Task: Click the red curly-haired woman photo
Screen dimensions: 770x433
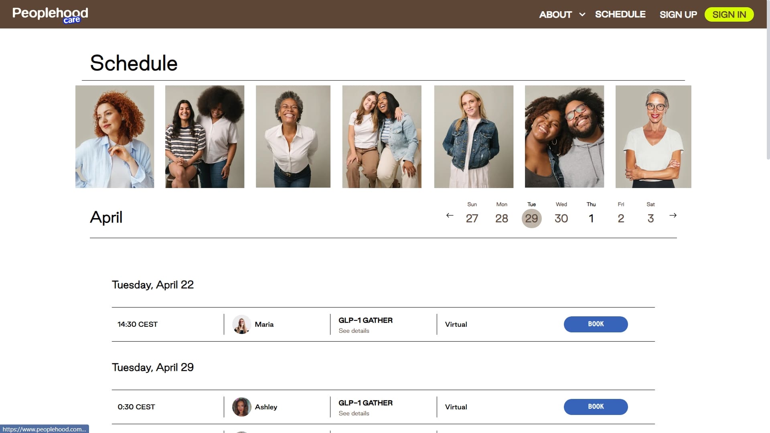Action: point(115,137)
